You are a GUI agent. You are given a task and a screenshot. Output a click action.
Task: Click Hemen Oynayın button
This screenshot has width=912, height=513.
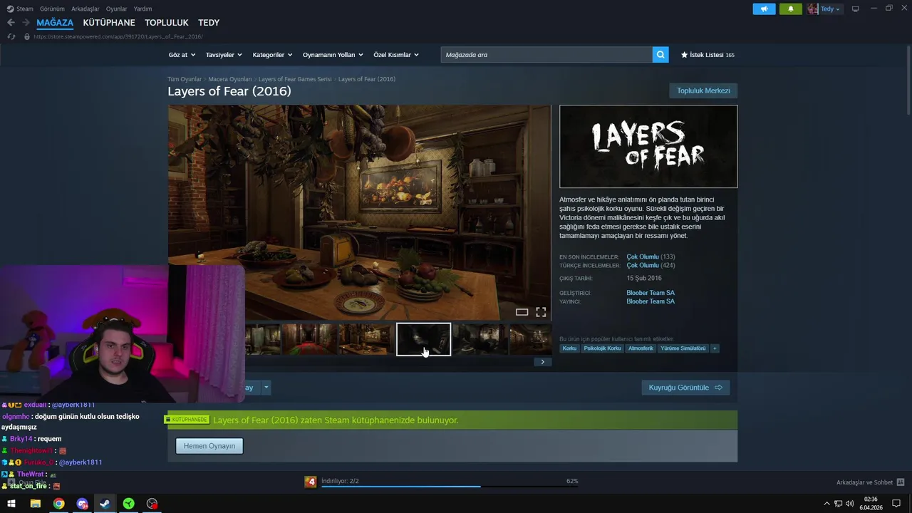[209, 446]
